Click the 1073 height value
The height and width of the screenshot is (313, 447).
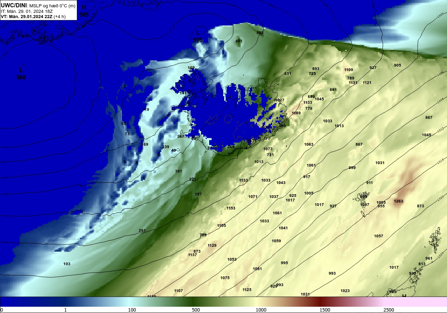tap(268, 149)
